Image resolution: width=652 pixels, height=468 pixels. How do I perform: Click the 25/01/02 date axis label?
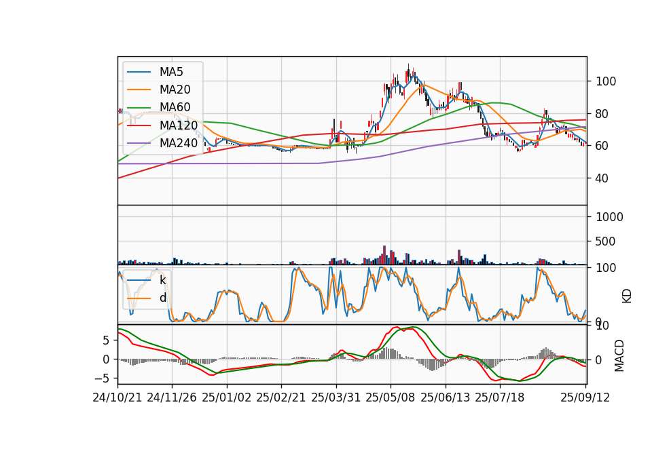click(227, 397)
